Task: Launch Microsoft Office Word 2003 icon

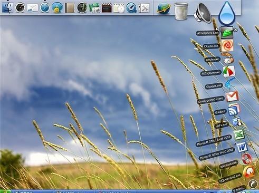Action: [x=242, y=147]
